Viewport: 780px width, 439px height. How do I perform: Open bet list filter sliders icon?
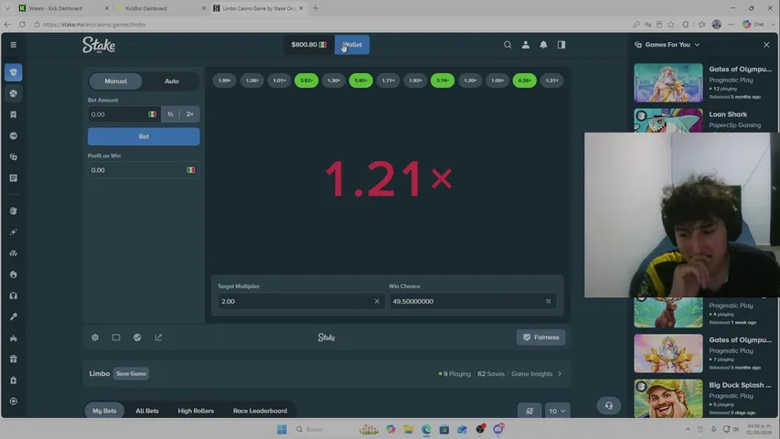point(529,412)
